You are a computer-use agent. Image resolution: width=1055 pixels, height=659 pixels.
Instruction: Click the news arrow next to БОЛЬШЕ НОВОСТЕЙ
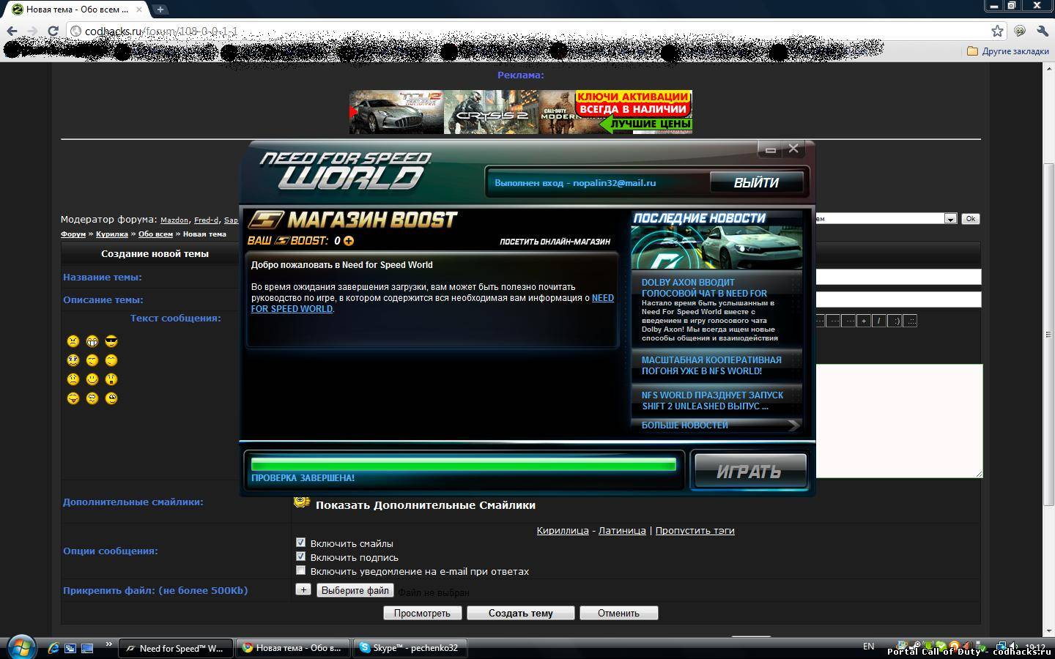[x=793, y=425]
